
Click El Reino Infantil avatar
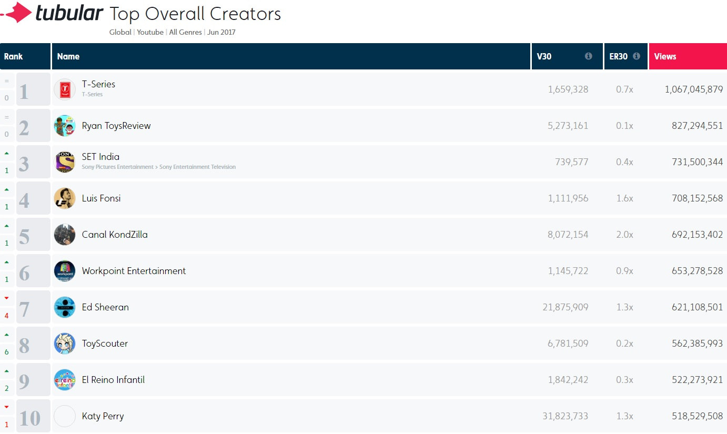point(65,380)
